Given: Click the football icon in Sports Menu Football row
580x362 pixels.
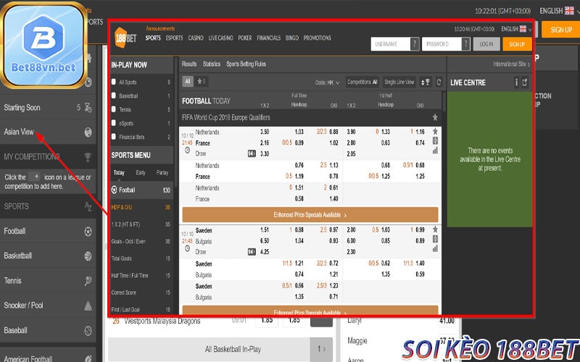Looking at the screenshot, I should click(115, 190).
